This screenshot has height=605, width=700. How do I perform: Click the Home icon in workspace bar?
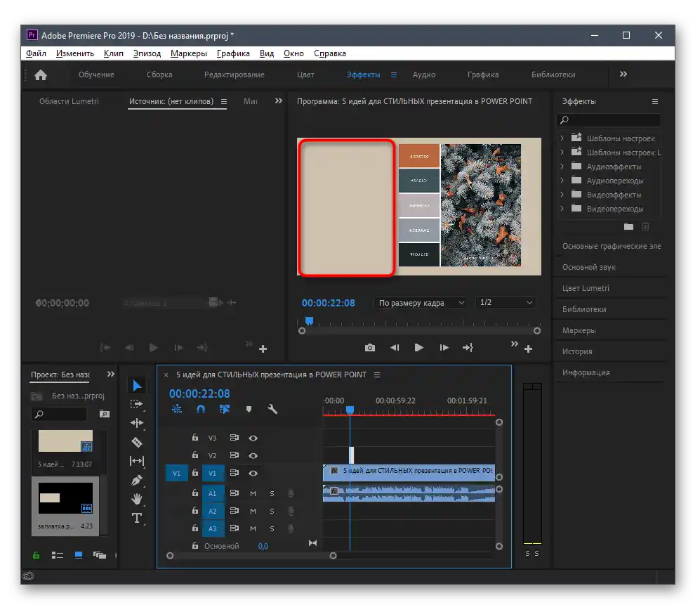point(41,75)
